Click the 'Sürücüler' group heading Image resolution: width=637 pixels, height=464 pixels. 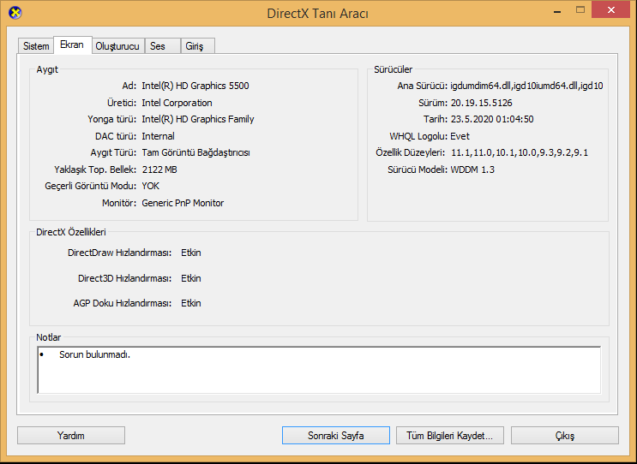[394, 69]
